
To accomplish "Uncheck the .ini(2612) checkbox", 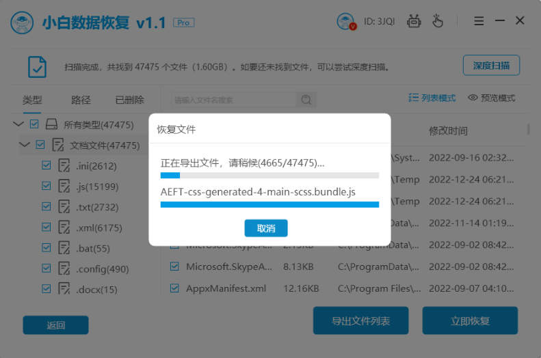I will pyautogui.click(x=47, y=165).
